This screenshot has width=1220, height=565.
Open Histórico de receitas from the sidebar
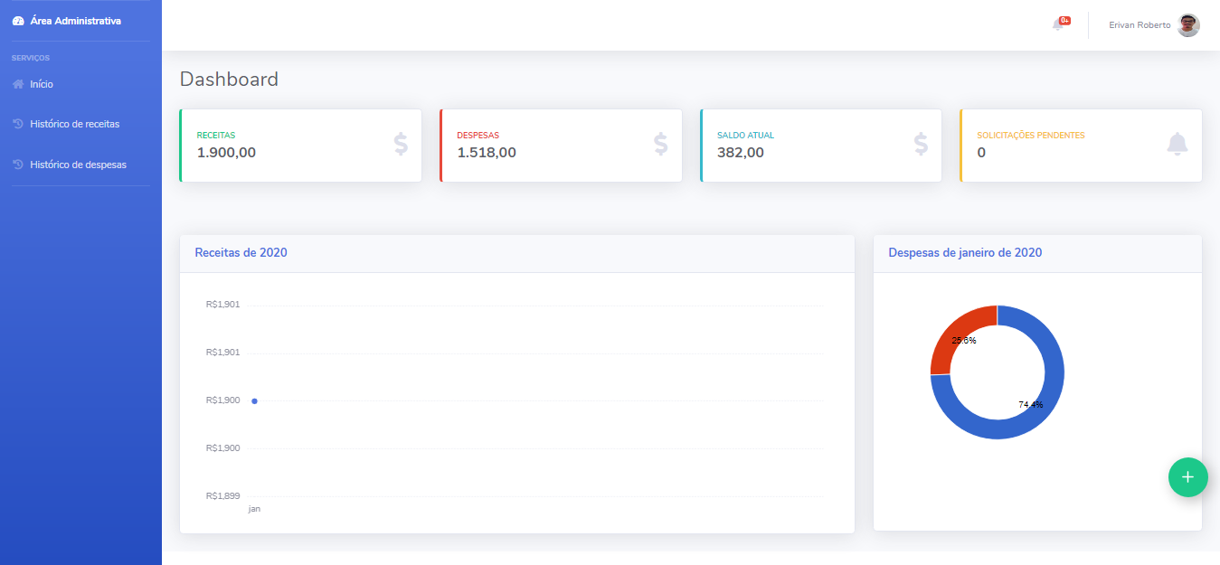click(77, 123)
